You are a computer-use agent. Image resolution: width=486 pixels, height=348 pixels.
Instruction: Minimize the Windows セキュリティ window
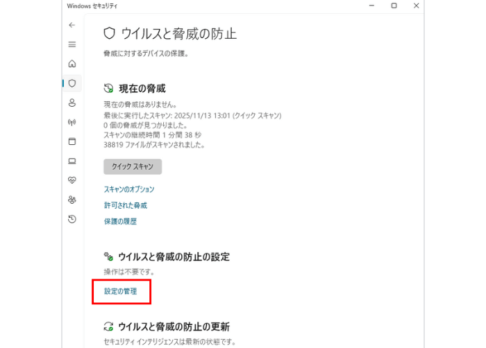pyautogui.click(x=371, y=6)
